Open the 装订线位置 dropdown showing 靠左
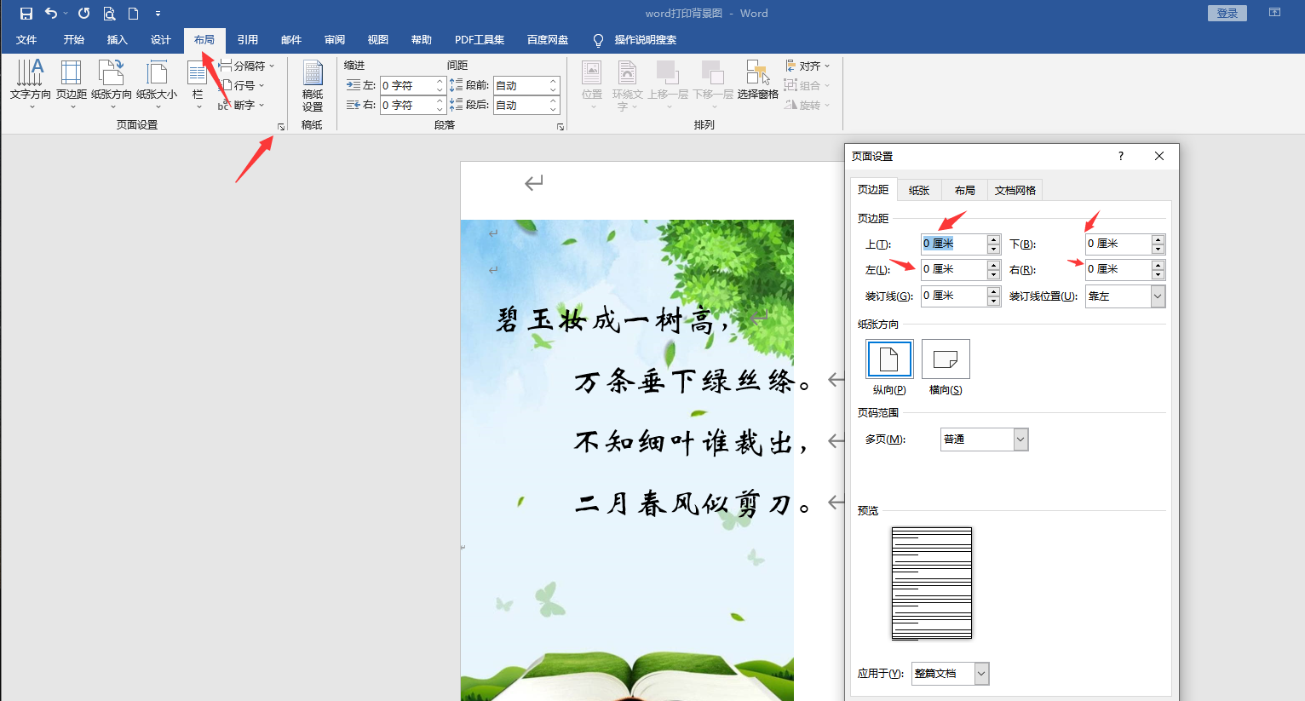Image resolution: width=1305 pixels, height=701 pixels. (x=1157, y=296)
